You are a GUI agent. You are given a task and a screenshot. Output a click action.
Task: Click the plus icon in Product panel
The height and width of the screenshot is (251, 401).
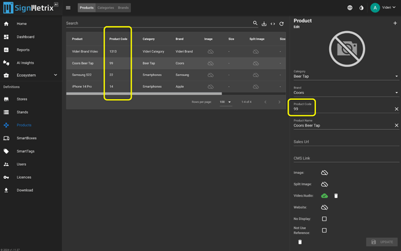pos(395,23)
